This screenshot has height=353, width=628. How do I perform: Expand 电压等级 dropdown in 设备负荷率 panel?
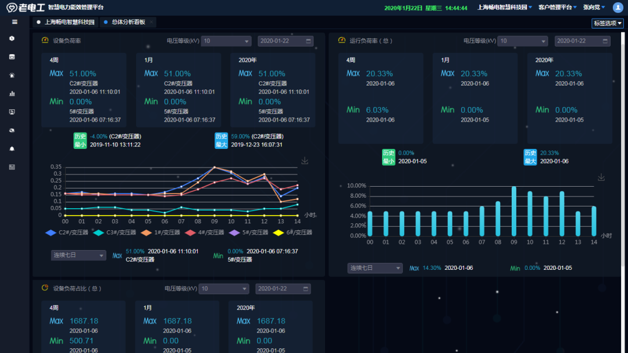pos(226,41)
